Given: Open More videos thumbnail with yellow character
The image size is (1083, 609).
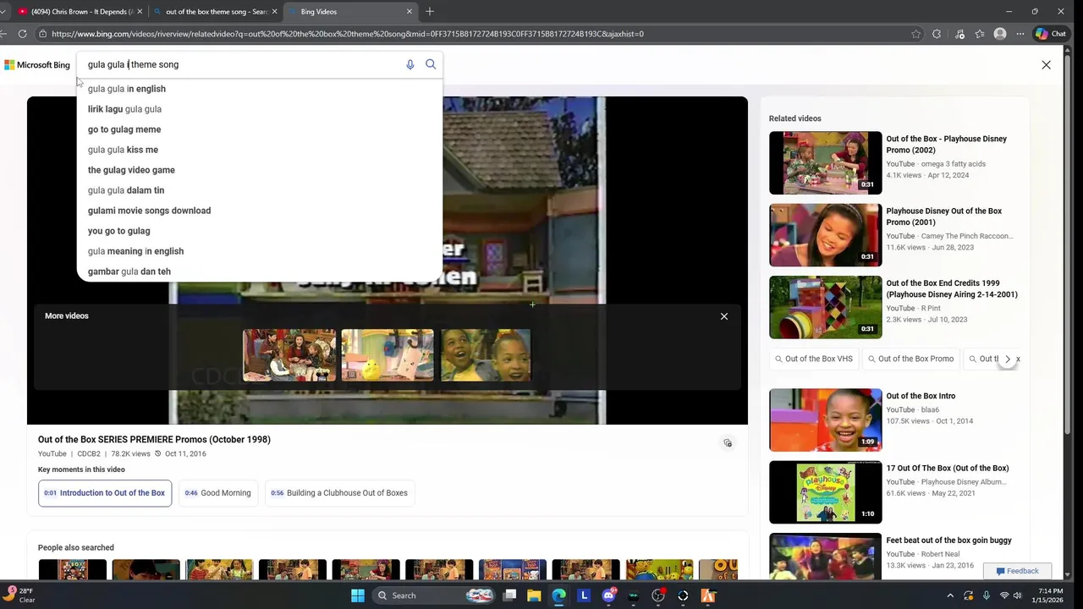Looking at the screenshot, I should [388, 355].
